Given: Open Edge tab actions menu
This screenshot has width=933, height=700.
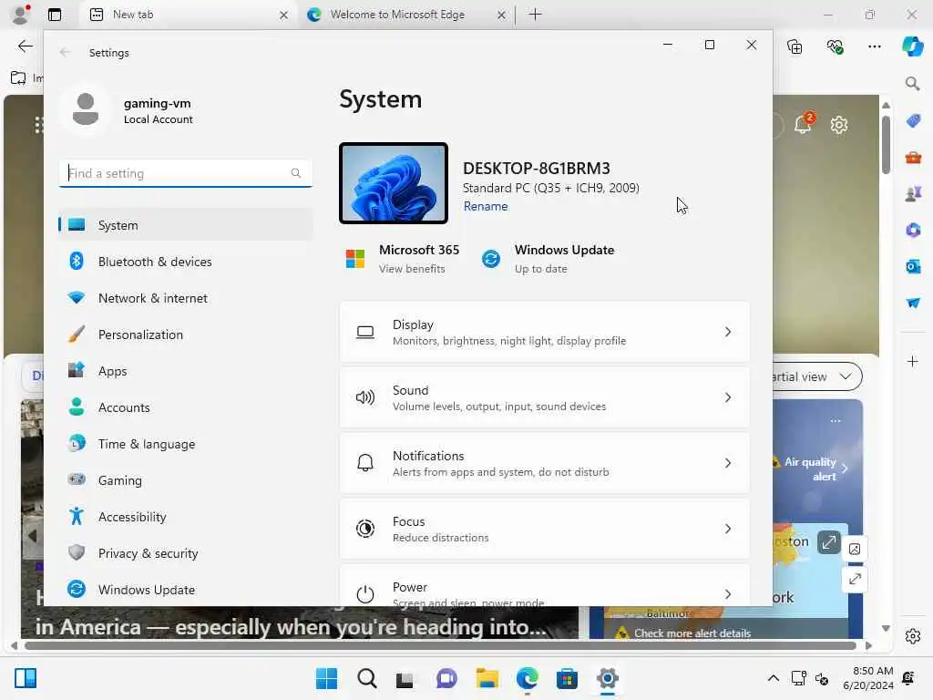Looking at the screenshot, I should coord(55,15).
